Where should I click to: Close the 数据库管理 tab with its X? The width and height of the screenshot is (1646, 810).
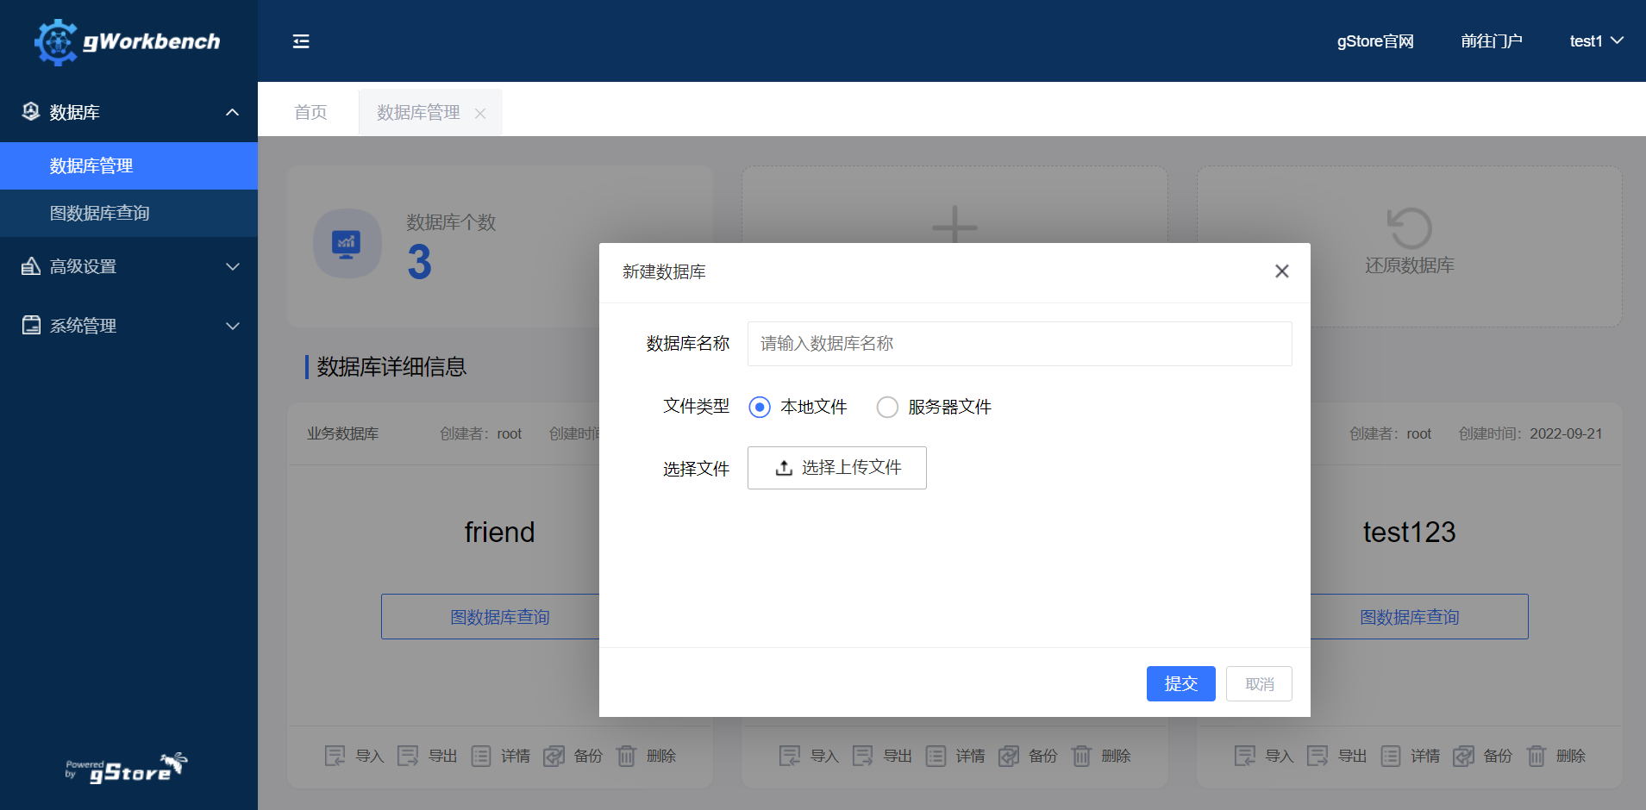(x=480, y=114)
